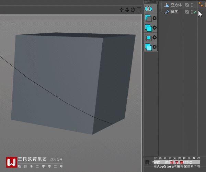206x172 pixels.
Task: Click the 样条 spline object icon
Action: [x=167, y=12]
